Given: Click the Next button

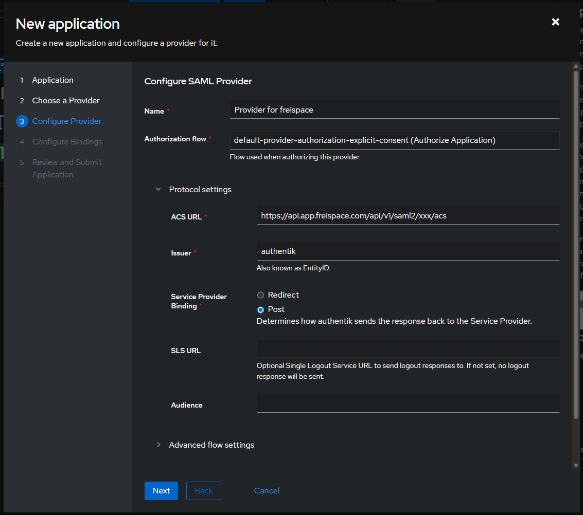Looking at the screenshot, I should [x=161, y=491].
